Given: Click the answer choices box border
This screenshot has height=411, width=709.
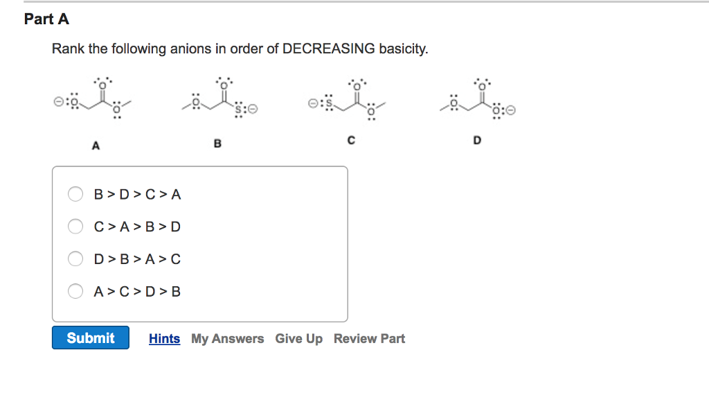Looking at the screenshot, I should point(200,166).
